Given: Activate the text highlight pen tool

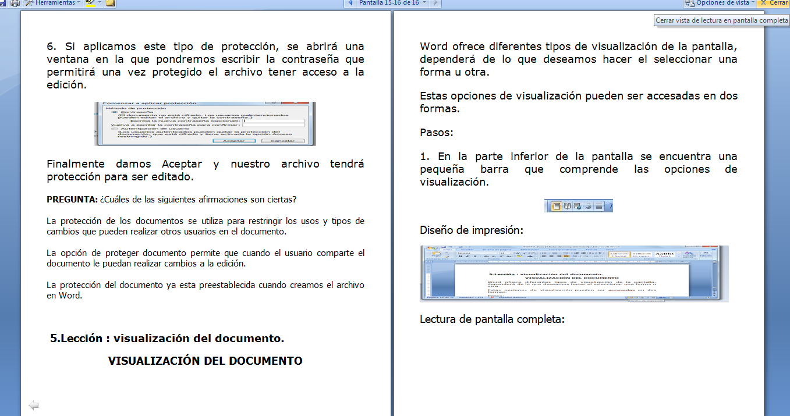Looking at the screenshot, I should (x=89, y=3).
